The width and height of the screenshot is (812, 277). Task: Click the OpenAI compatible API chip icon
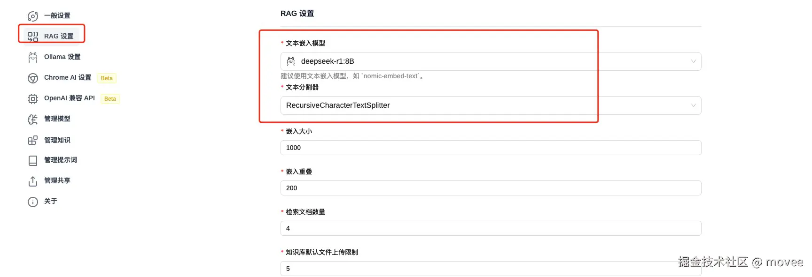(33, 99)
